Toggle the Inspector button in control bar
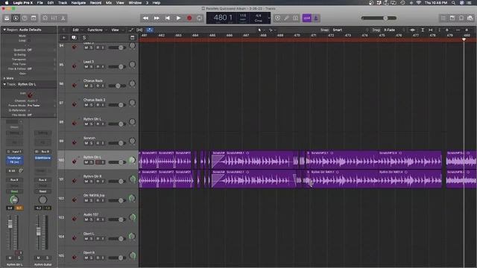This screenshot has height=268, width=477. click(x=16, y=18)
